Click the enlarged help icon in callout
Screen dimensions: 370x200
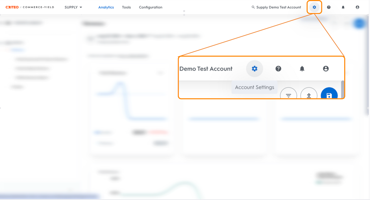[x=278, y=69]
